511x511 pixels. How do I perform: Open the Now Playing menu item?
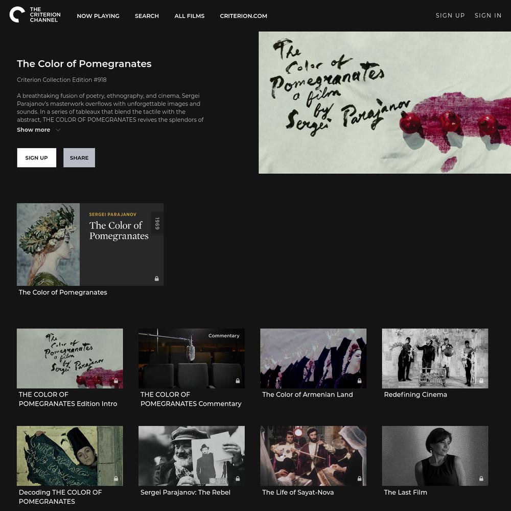(x=98, y=16)
